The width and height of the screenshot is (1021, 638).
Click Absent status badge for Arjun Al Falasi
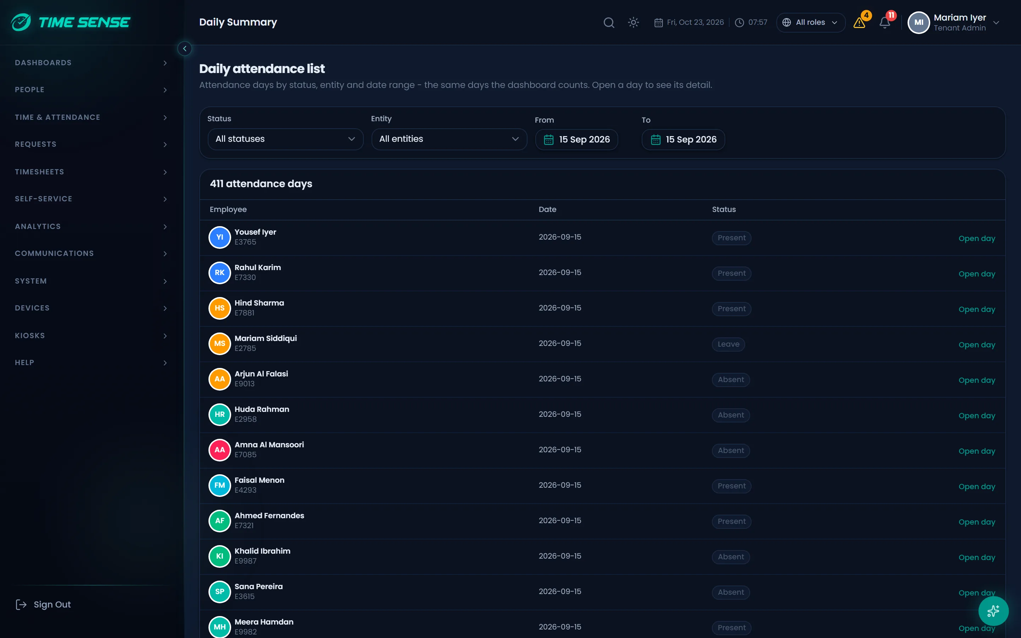pos(731,379)
